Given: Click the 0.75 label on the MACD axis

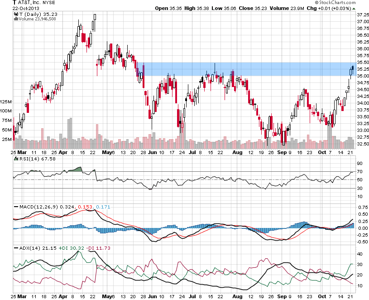Looking at the screenshot, I should 363,207.
